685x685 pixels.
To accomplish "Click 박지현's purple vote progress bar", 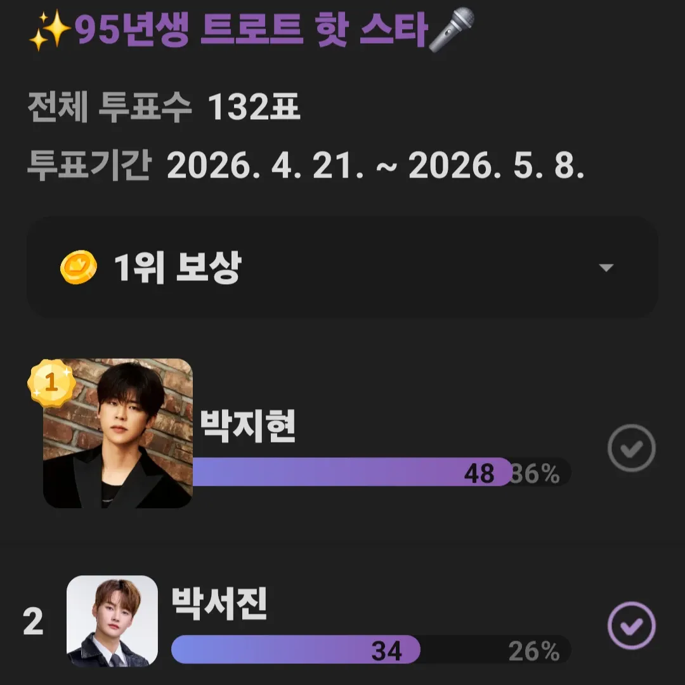I will coord(351,473).
